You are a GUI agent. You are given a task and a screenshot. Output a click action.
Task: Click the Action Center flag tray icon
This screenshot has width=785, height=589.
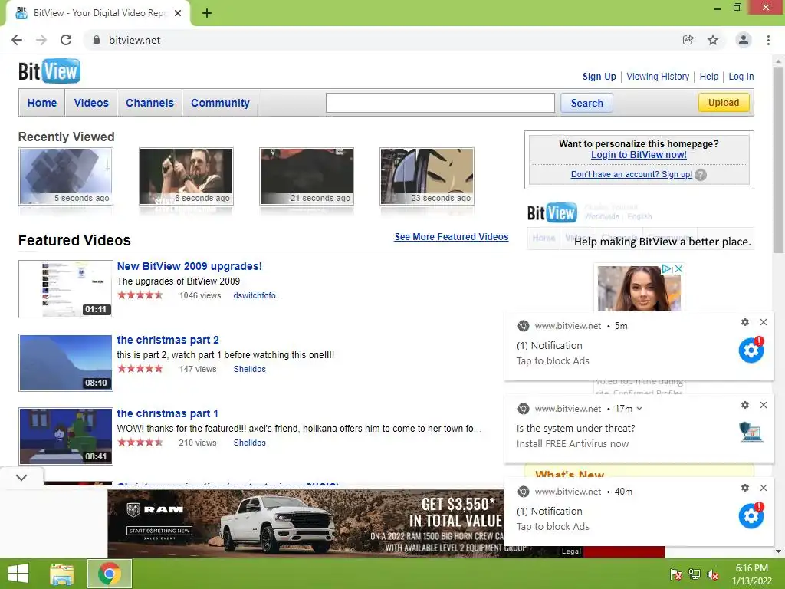click(x=676, y=574)
